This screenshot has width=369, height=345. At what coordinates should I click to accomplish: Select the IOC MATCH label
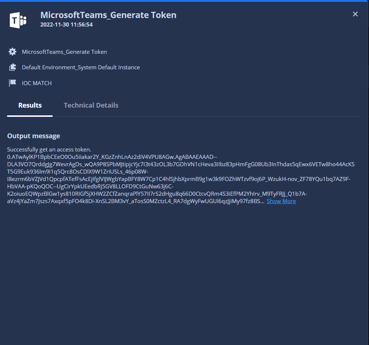37,83
